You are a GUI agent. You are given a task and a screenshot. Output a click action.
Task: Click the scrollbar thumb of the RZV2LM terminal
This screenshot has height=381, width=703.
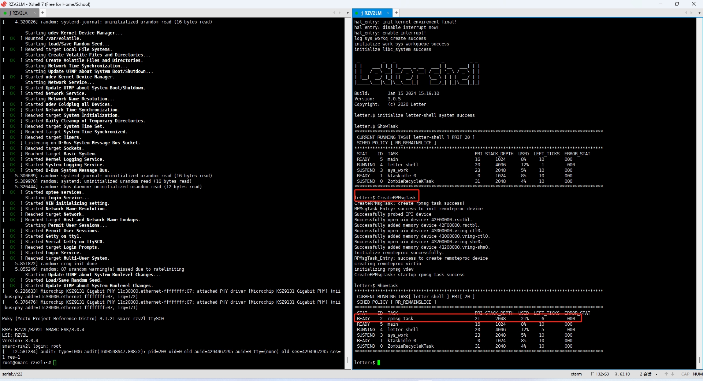(x=700, y=360)
